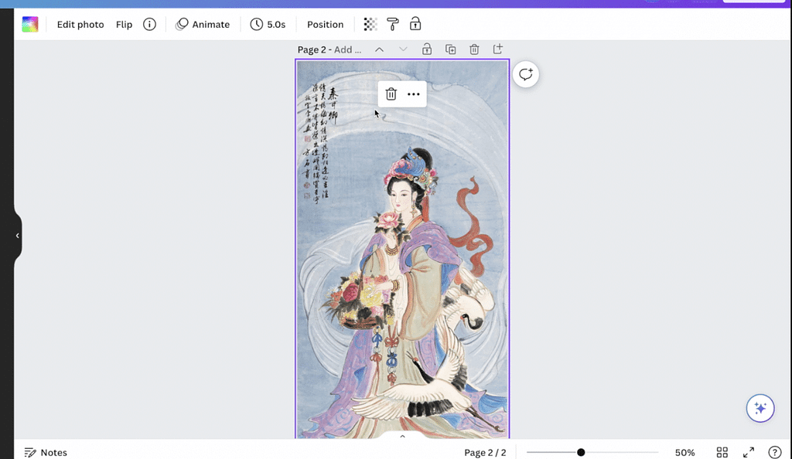Move page up with the up chevron

coord(379,49)
